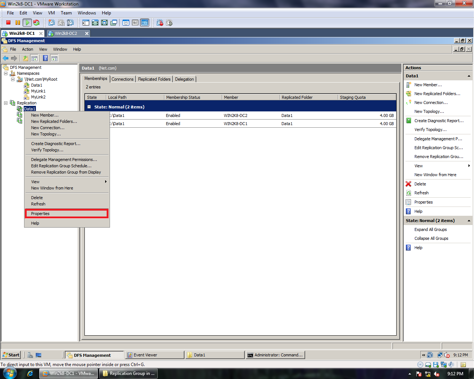Take a VM snapshot using the snapshot icon
The height and width of the screenshot is (379, 474).
pyautogui.click(x=51, y=23)
